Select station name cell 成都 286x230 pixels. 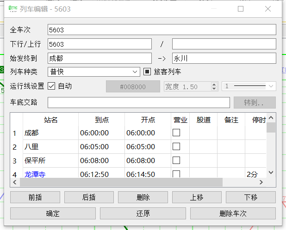pos(51,133)
